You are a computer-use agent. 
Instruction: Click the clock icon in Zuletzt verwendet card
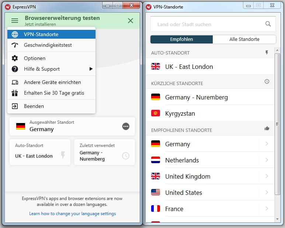(126, 156)
